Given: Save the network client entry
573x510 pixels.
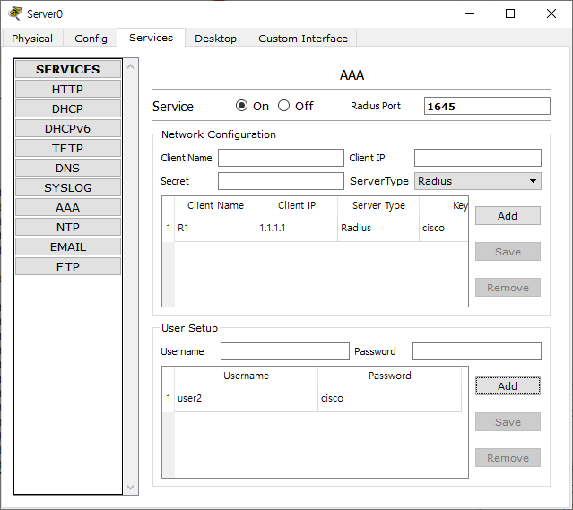Looking at the screenshot, I should [x=508, y=252].
